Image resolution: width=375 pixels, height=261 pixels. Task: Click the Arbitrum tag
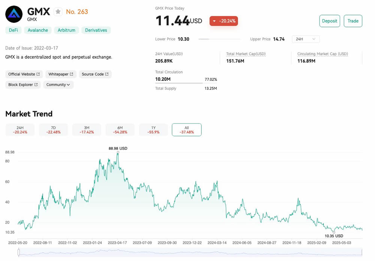coord(66,30)
